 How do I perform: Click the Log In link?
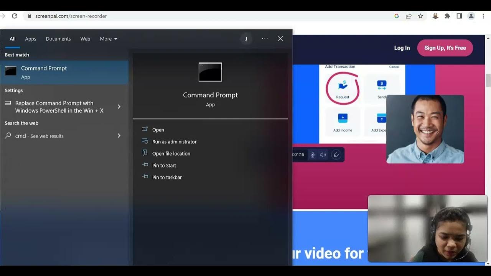(402, 48)
